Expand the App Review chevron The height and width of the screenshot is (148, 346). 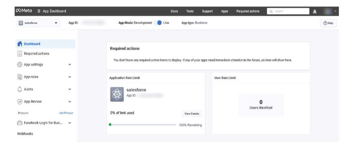pos(70,101)
